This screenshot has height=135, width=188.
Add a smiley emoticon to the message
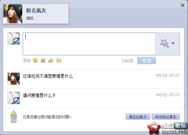[x=35, y=60]
